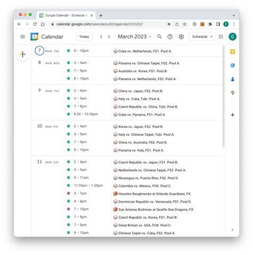Open the Google apps grid
The width and height of the screenshot is (253, 255).
(221, 37)
